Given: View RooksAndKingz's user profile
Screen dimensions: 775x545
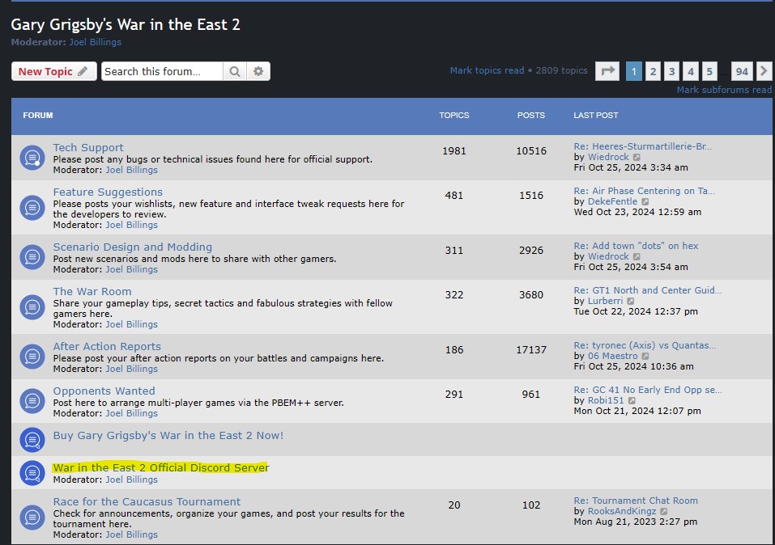Looking at the screenshot, I should [622, 511].
